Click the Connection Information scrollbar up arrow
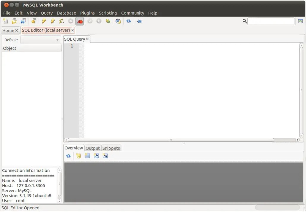The width and height of the screenshot is (306, 212). point(59,170)
